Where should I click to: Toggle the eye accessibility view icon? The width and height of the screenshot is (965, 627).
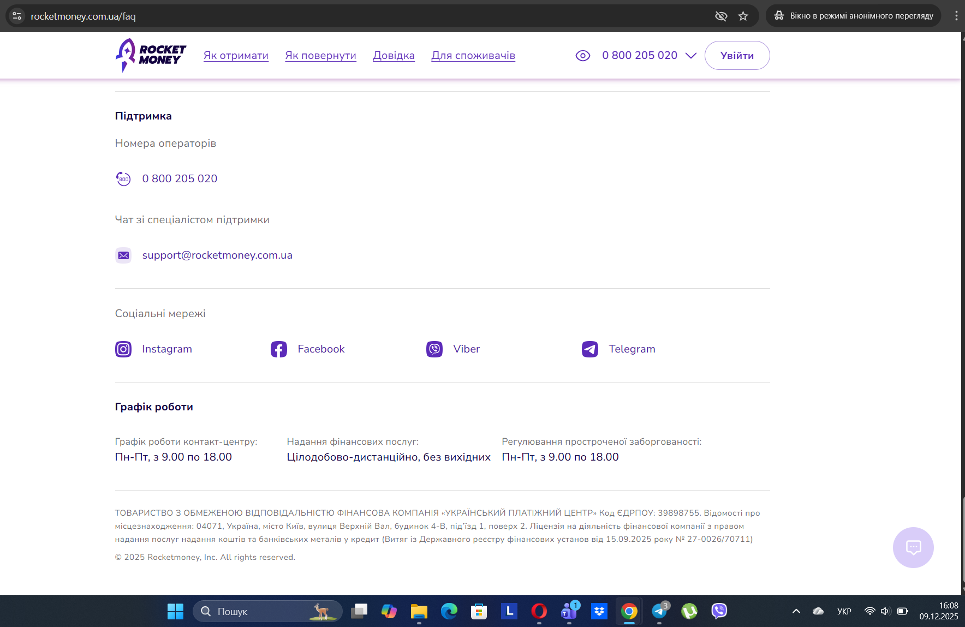coord(583,56)
